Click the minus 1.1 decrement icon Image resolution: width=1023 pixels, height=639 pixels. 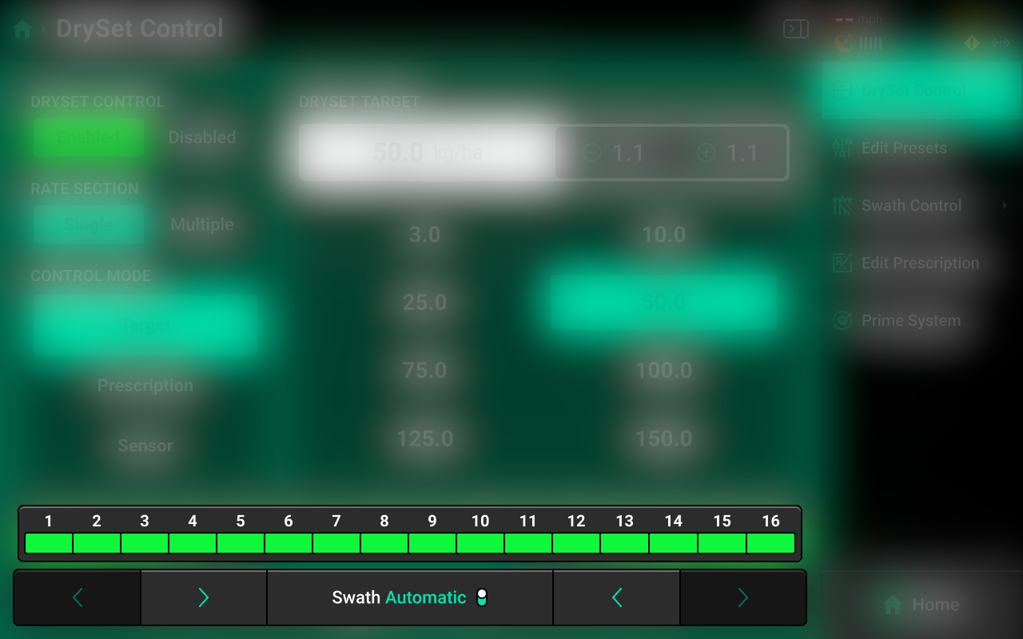click(591, 153)
